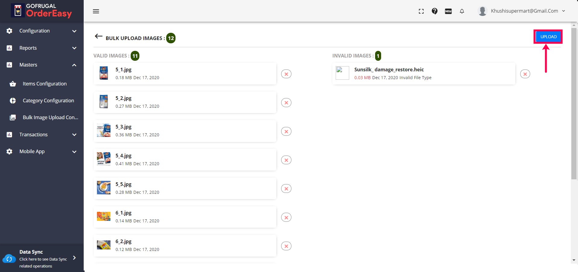Remove 6_2.jpg from valid images

(x=286, y=246)
